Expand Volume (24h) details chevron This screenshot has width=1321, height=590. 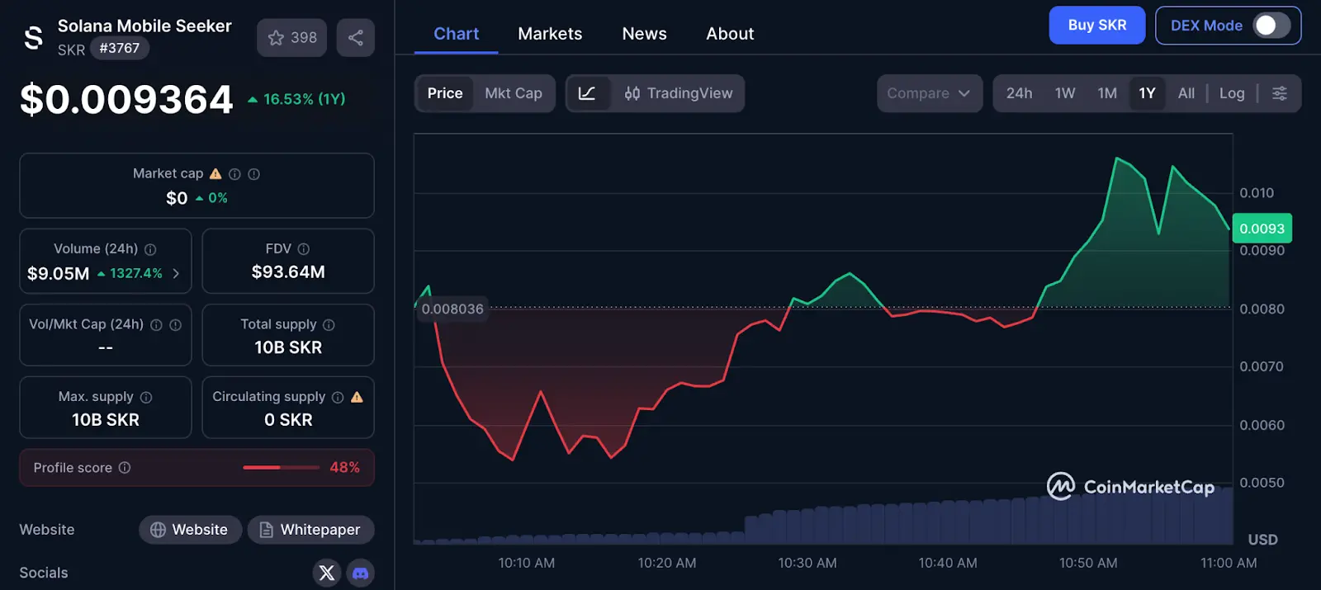point(176,273)
